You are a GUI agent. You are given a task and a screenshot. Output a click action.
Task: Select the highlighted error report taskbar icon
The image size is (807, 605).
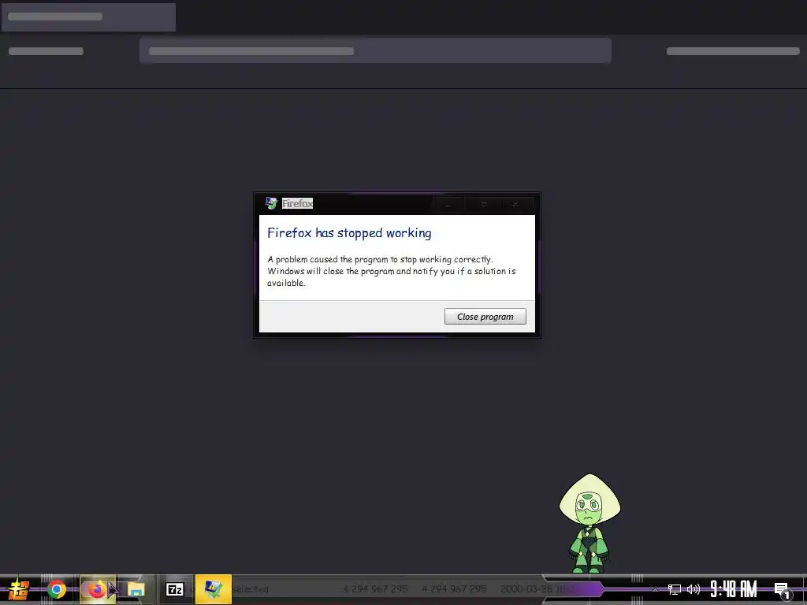click(x=213, y=589)
